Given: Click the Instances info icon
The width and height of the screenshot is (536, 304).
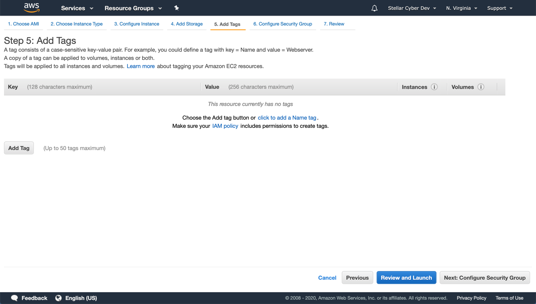Looking at the screenshot, I should coord(434,87).
